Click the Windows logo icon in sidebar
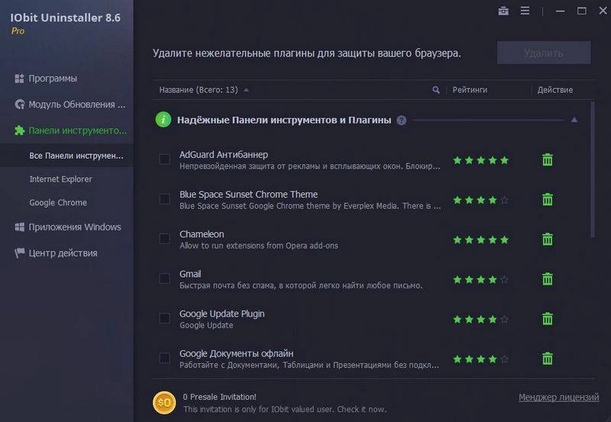 [19, 227]
